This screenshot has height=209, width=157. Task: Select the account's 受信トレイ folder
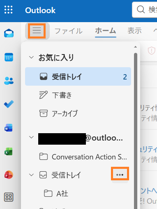click(x=78, y=175)
